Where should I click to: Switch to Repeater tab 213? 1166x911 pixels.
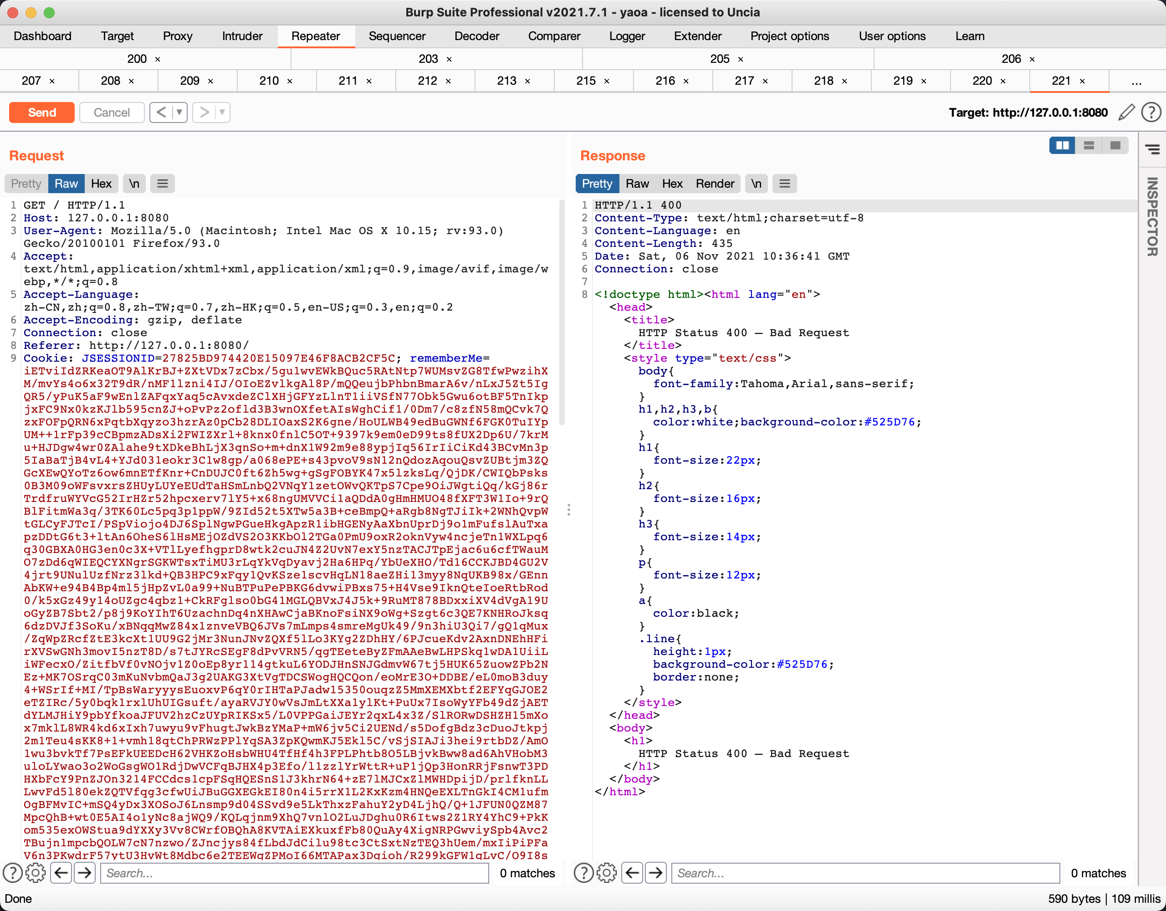tap(506, 81)
